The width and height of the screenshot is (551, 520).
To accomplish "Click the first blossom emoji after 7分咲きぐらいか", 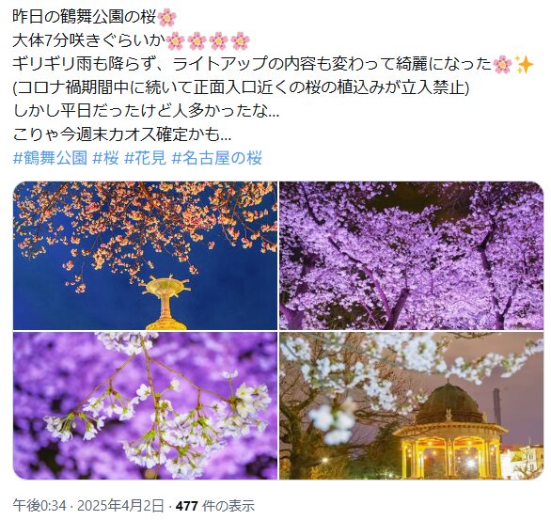I will [175, 41].
